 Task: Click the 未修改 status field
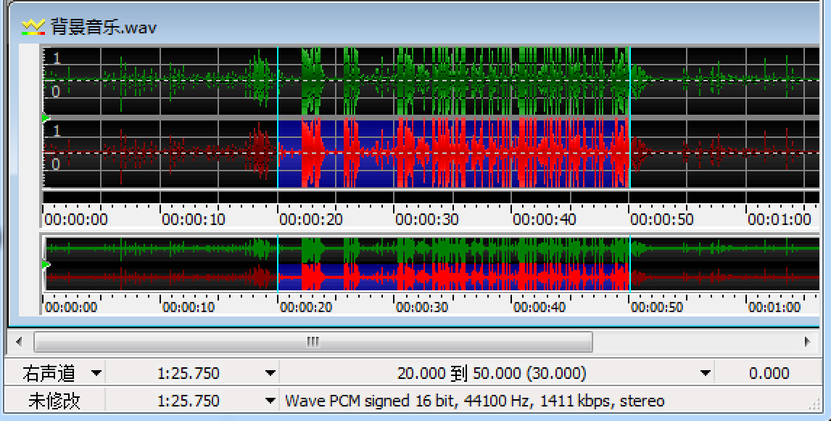click(54, 401)
